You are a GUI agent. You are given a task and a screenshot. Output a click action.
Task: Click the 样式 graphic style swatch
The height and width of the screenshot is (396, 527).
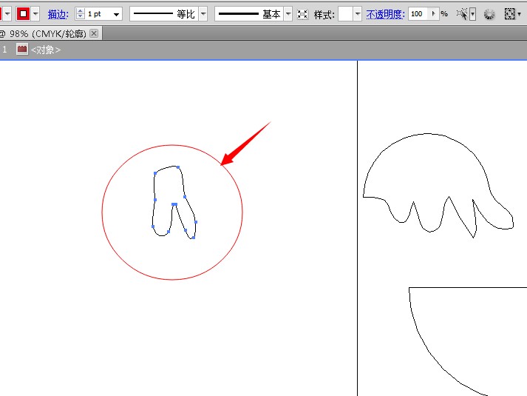[x=345, y=14]
